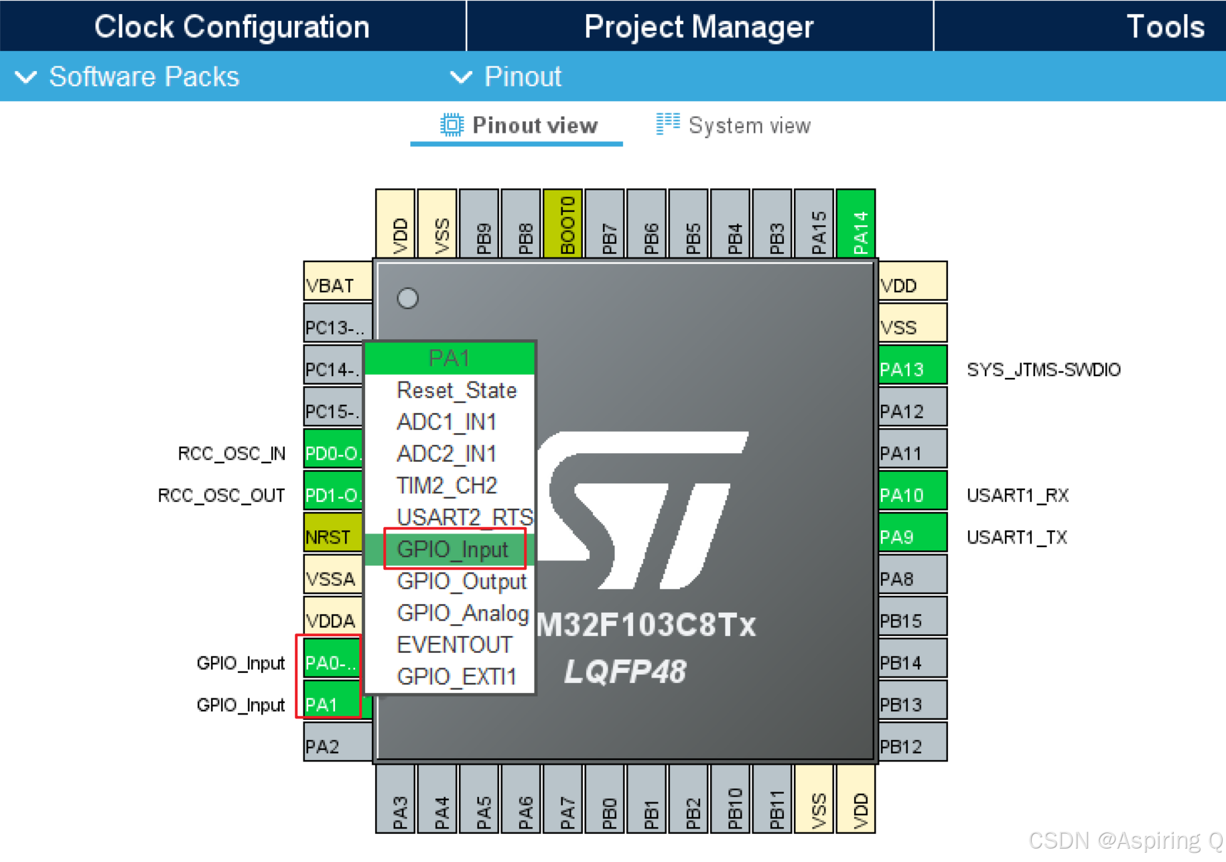Switch to System view
The height and width of the screenshot is (862, 1226).
[734, 125]
